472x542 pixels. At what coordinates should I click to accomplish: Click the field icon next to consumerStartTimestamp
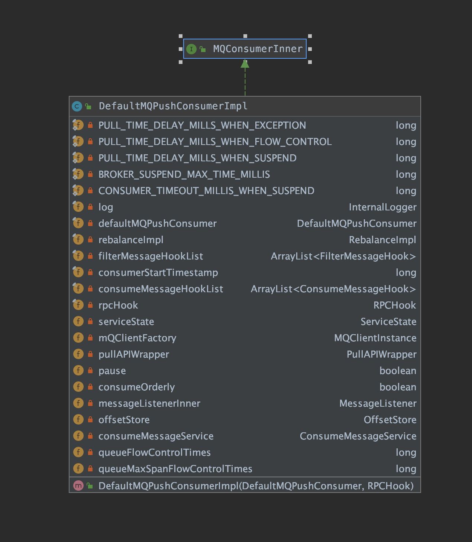click(x=78, y=272)
